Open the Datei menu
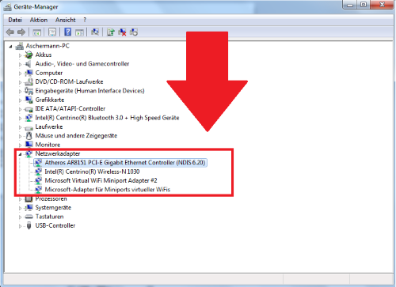The image size is (396, 287). click(15, 20)
